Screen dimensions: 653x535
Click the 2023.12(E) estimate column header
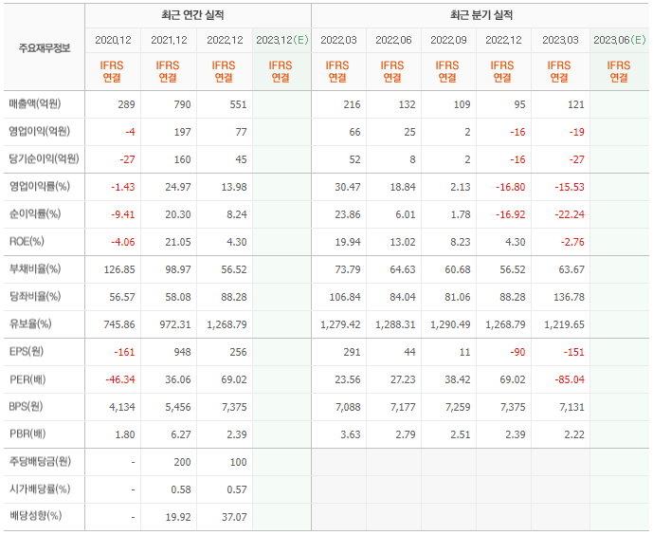coord(281,40)
